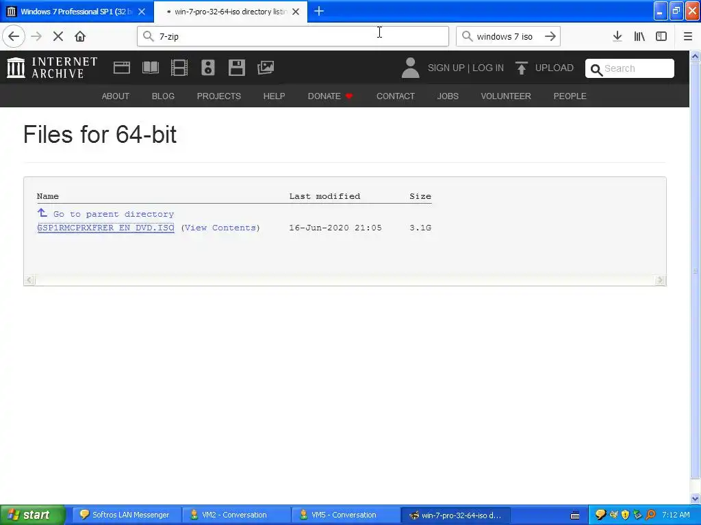Viewport: 701px width, 525px height.
Task: Download GSP1RMCPRXFRER_EN_DVD.ISO file link
Action: [105, 228]
